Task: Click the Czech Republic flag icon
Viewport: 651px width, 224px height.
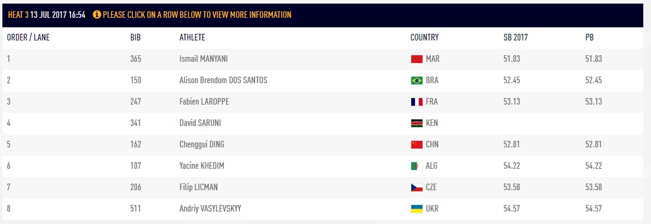Action: (417, 187)
